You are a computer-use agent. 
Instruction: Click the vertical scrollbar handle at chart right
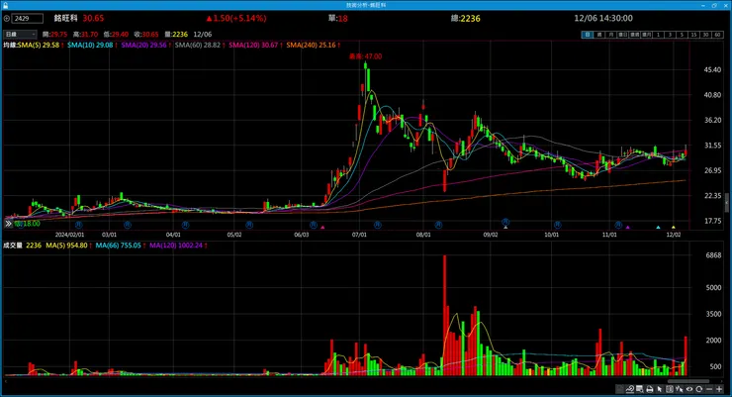727,203
